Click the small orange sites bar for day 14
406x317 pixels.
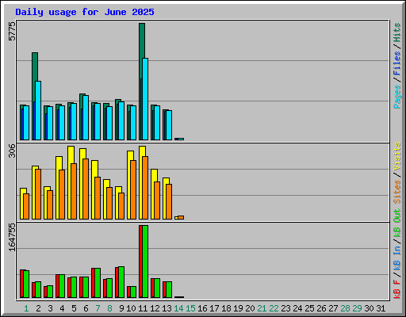pyautogui.click(x=181, y=218)
